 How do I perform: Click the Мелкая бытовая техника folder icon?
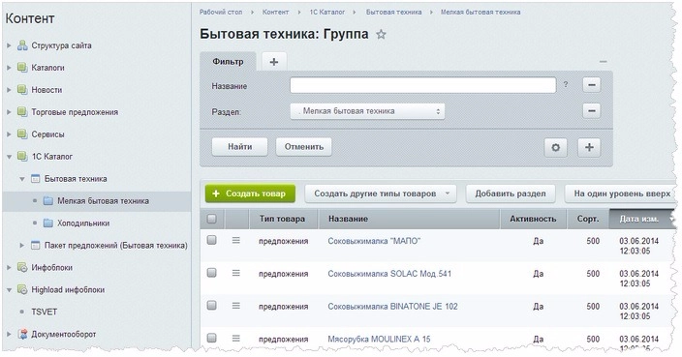point(48,200)
